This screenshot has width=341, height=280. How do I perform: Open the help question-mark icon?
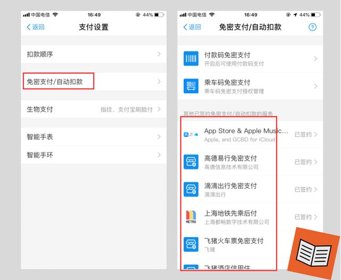click(313, 27)
